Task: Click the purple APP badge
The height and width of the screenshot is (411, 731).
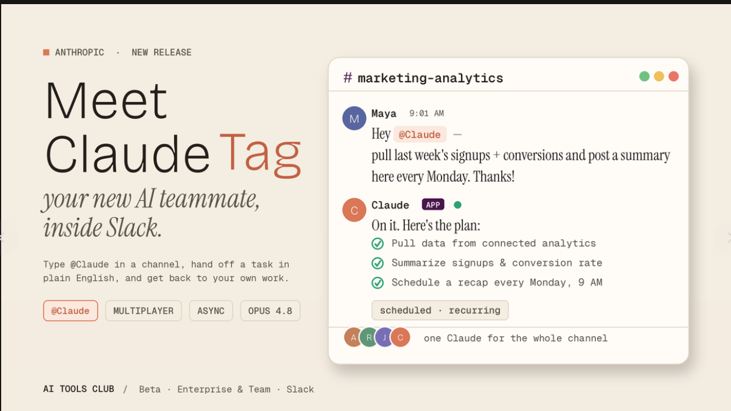Action: [x=433, y=205]
